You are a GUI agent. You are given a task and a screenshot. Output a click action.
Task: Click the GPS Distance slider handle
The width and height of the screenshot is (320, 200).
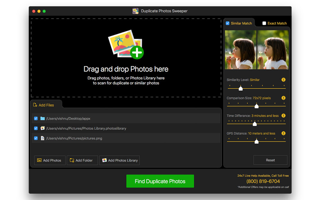tap(257, 141)
